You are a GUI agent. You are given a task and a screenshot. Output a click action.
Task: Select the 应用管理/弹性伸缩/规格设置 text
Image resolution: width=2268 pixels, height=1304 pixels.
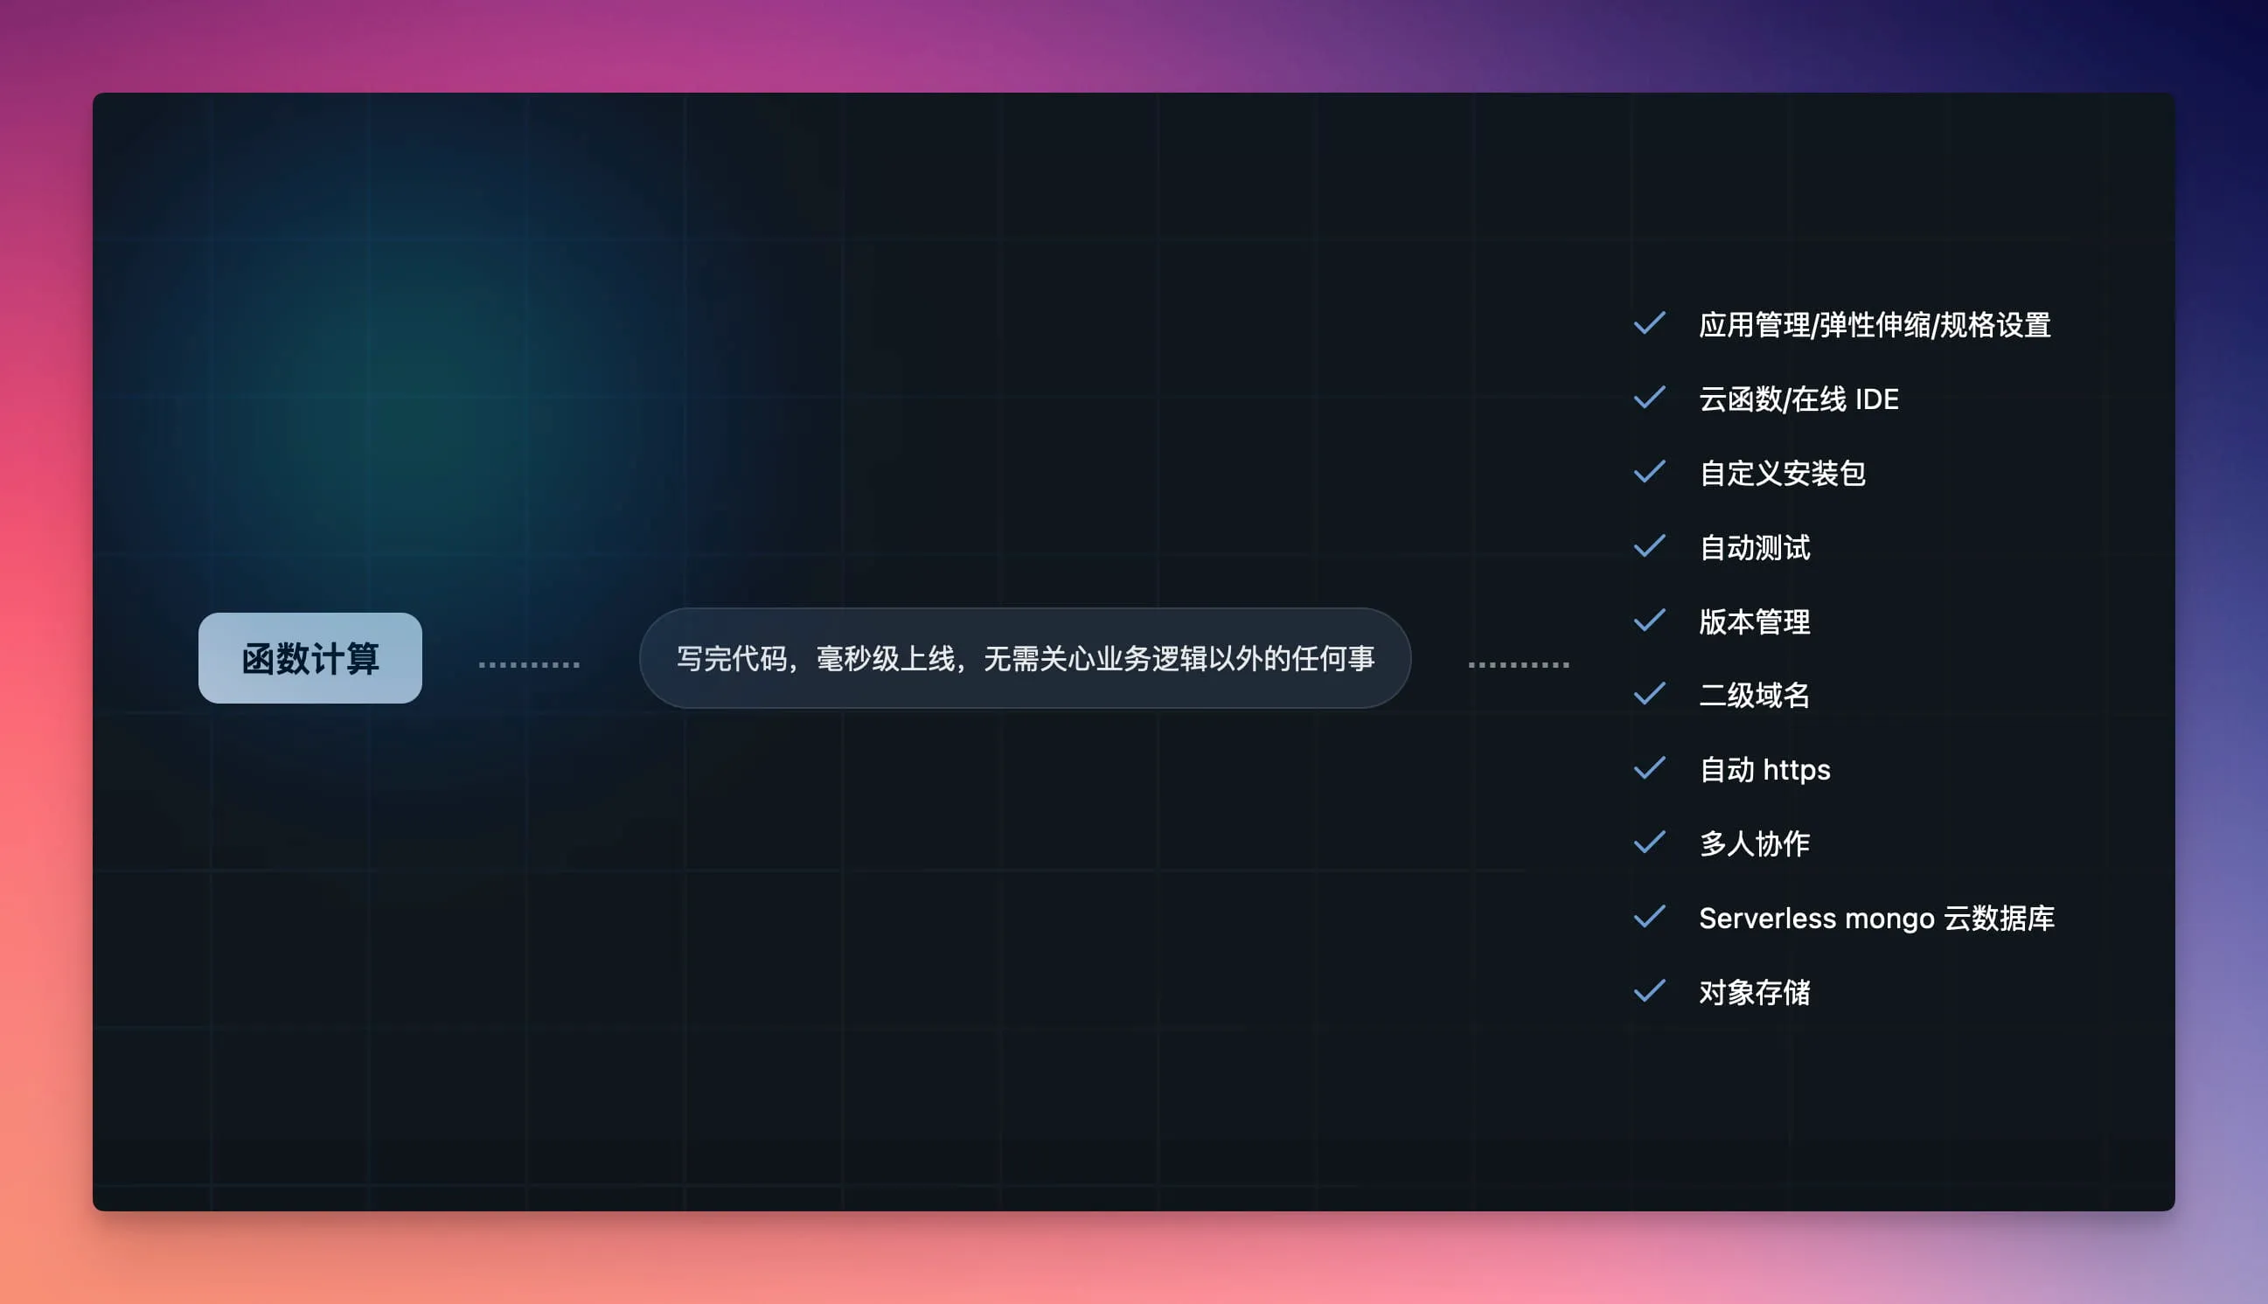coord(1874,325)
